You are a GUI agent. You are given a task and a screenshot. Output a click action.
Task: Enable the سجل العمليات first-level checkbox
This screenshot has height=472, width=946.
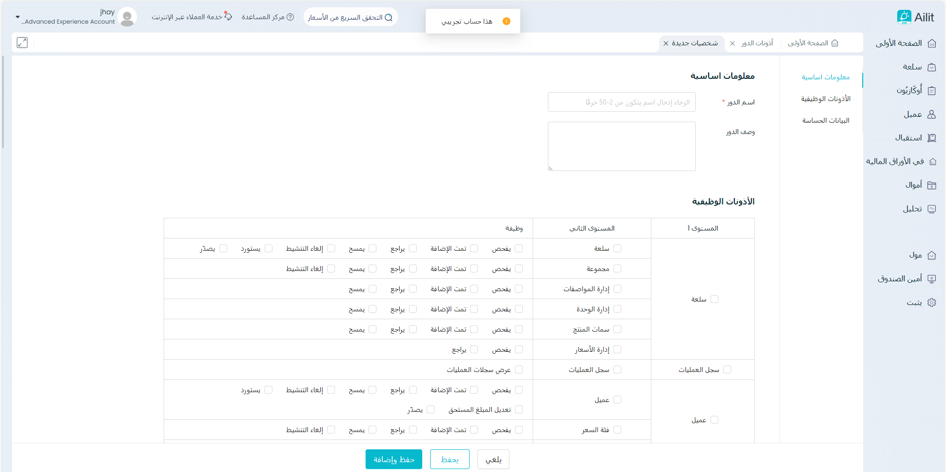(x=727, y=370)
